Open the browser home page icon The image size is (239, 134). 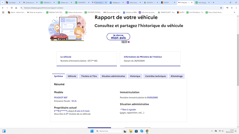click(16, 8)
